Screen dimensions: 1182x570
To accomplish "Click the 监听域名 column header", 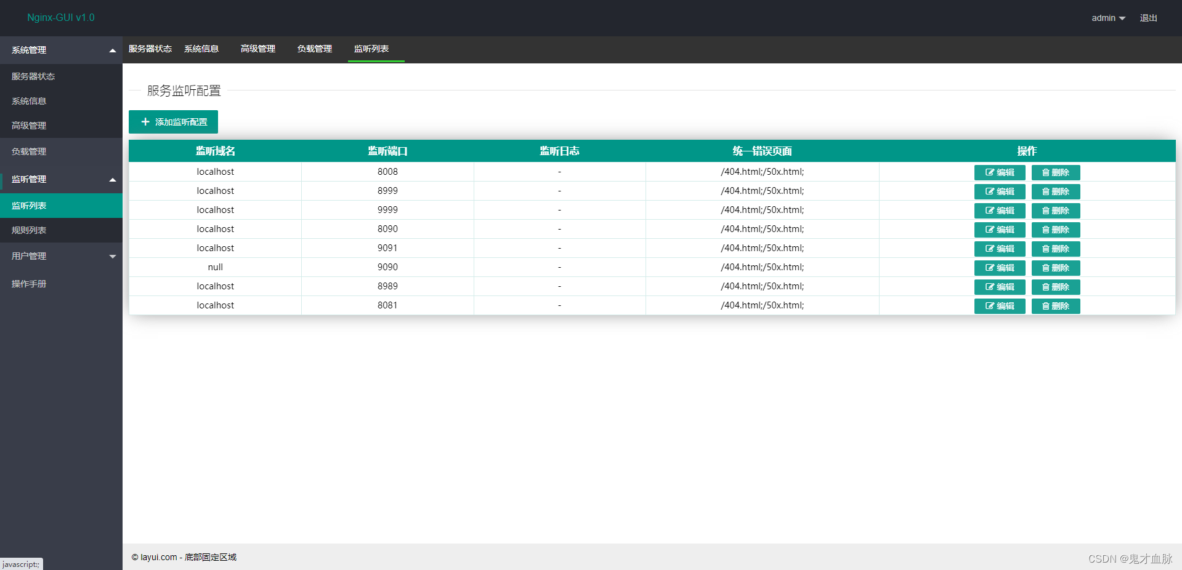I will pyautogui.click(x=215, y=151).
